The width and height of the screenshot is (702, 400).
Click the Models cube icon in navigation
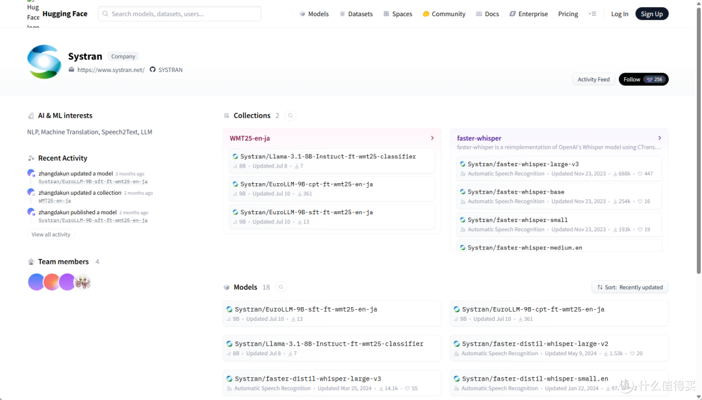click(303, 14)
